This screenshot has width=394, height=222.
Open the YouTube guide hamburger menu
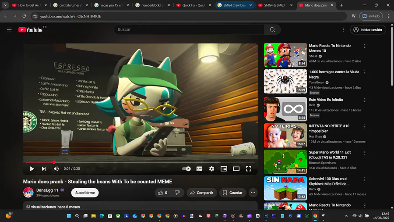9,30
